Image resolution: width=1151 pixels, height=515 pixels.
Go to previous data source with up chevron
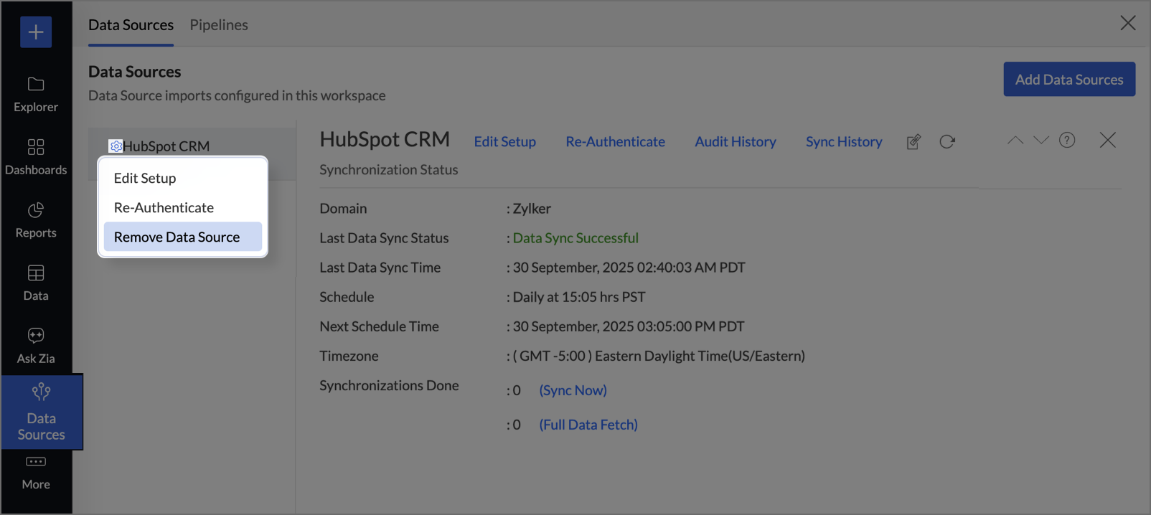[1015, 141]
